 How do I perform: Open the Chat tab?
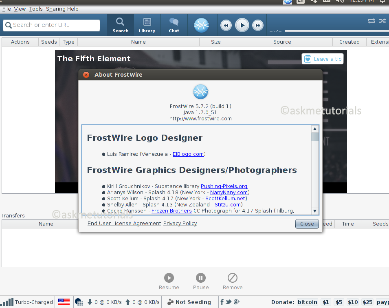point(174,25)
